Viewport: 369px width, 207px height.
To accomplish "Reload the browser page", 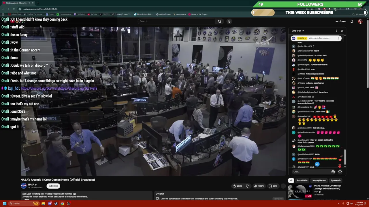I will click(13, 9).
